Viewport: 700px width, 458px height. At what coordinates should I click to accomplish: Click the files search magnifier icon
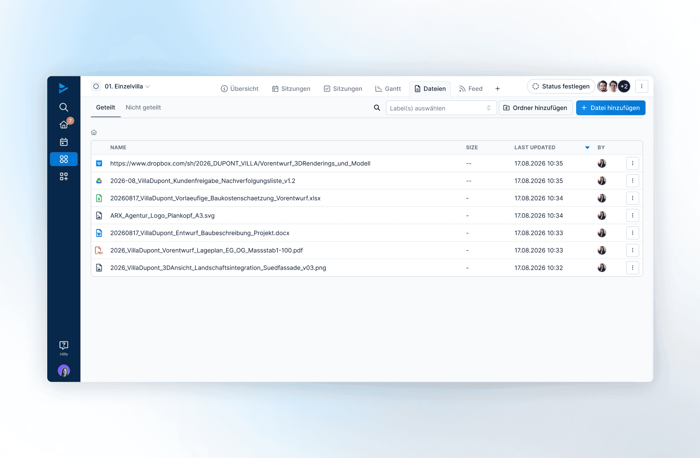[377, 108]
